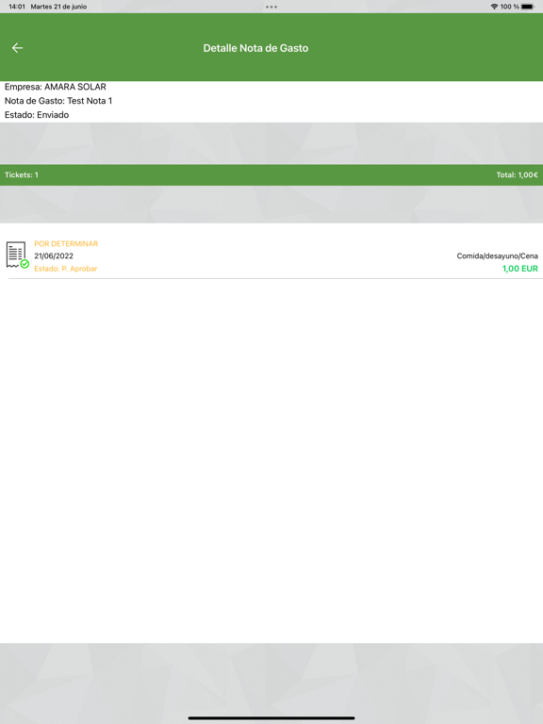Tap the '1,00 EUR' amount

(520, 269)
